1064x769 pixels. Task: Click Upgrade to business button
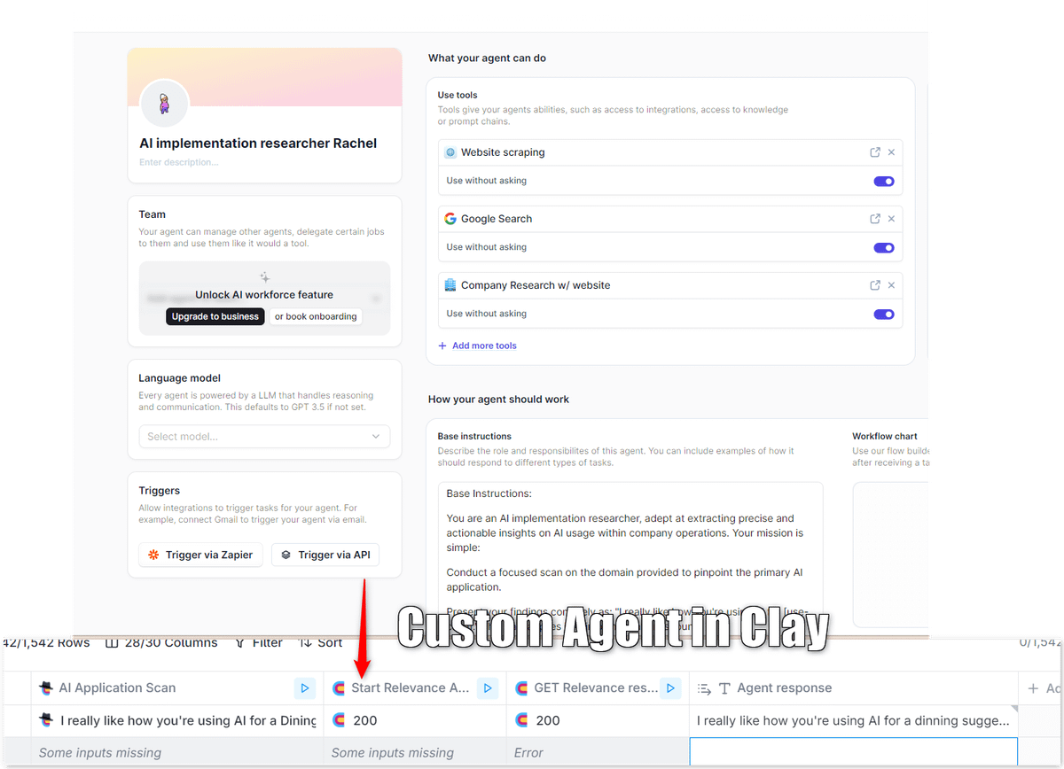pyautogui.click(x=215, y=316)
